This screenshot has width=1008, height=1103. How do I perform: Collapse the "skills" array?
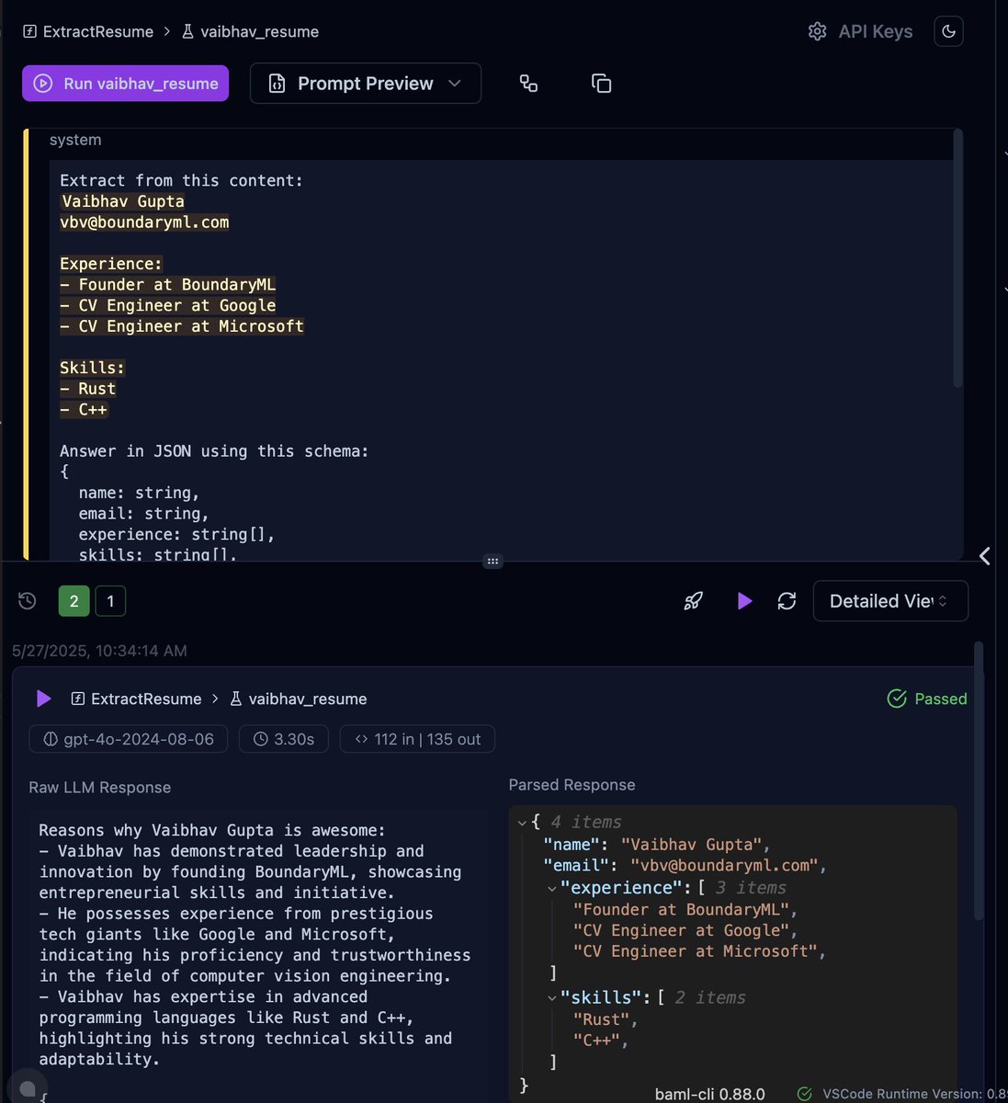pyautogui.click(x=552, y=997)
